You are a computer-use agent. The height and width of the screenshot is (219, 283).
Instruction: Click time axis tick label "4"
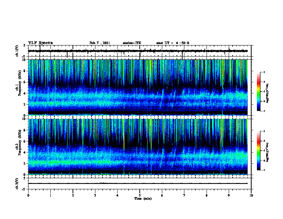[118, 195]
